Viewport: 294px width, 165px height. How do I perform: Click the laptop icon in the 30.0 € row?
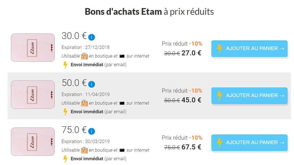122,56
